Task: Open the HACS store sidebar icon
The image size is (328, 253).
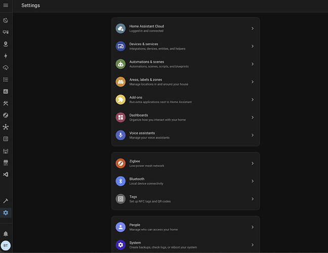Action: pos(6,162)
